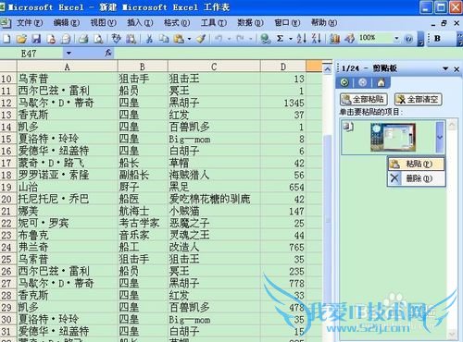Open the toolbar options expander beside Help
This screenshot has width=463, height=342.
(x=420, y=39)
